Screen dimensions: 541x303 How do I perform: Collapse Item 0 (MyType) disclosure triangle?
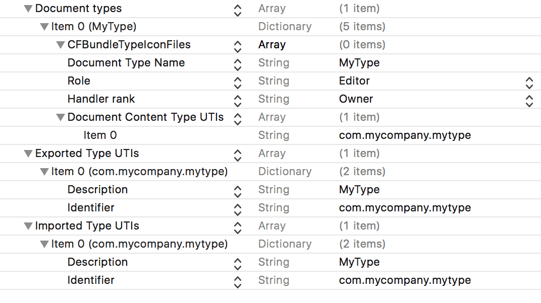click(44, 27)
